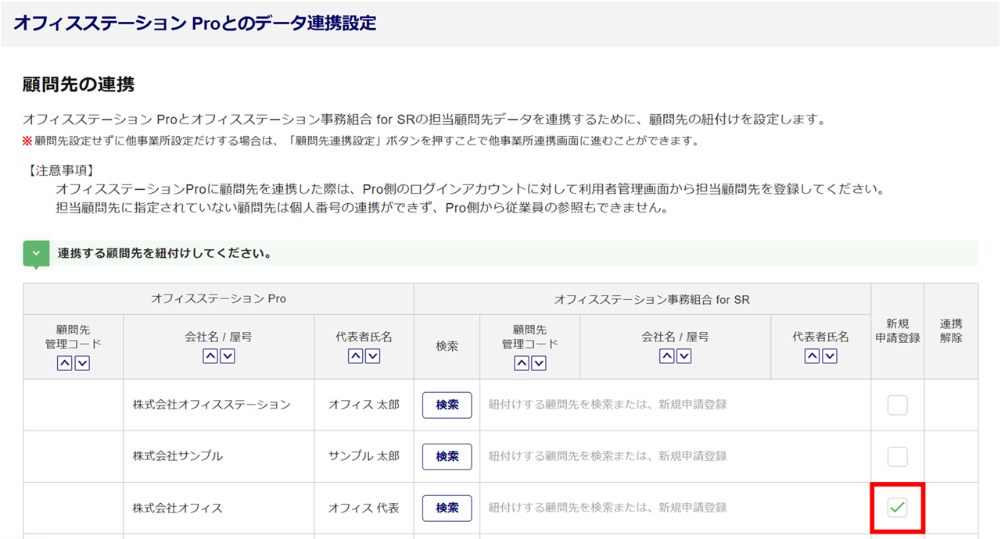Check 新規申請登録 for 株式会社オフィスステーション
1001x539 pixels.
point(897,405)
